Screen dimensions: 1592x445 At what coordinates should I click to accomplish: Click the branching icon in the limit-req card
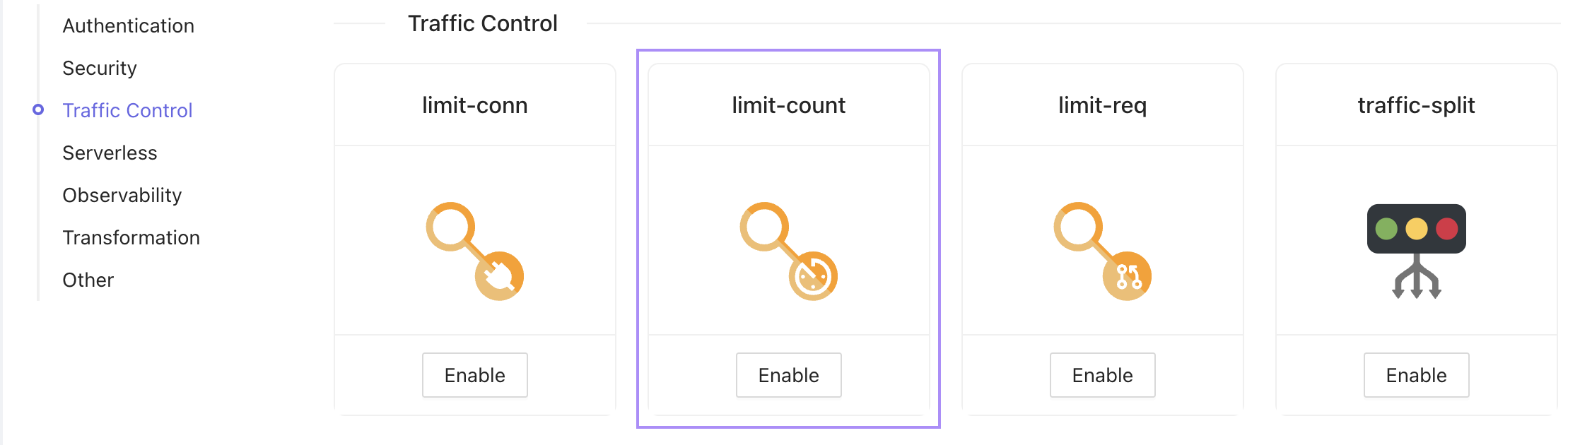pos(1128,277)
